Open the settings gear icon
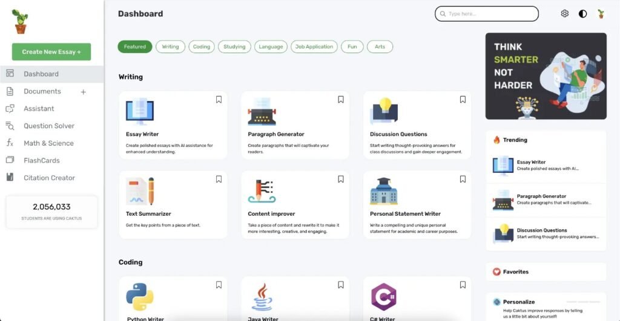The height and width of the screenshot is (321, 620). [564, 13]
